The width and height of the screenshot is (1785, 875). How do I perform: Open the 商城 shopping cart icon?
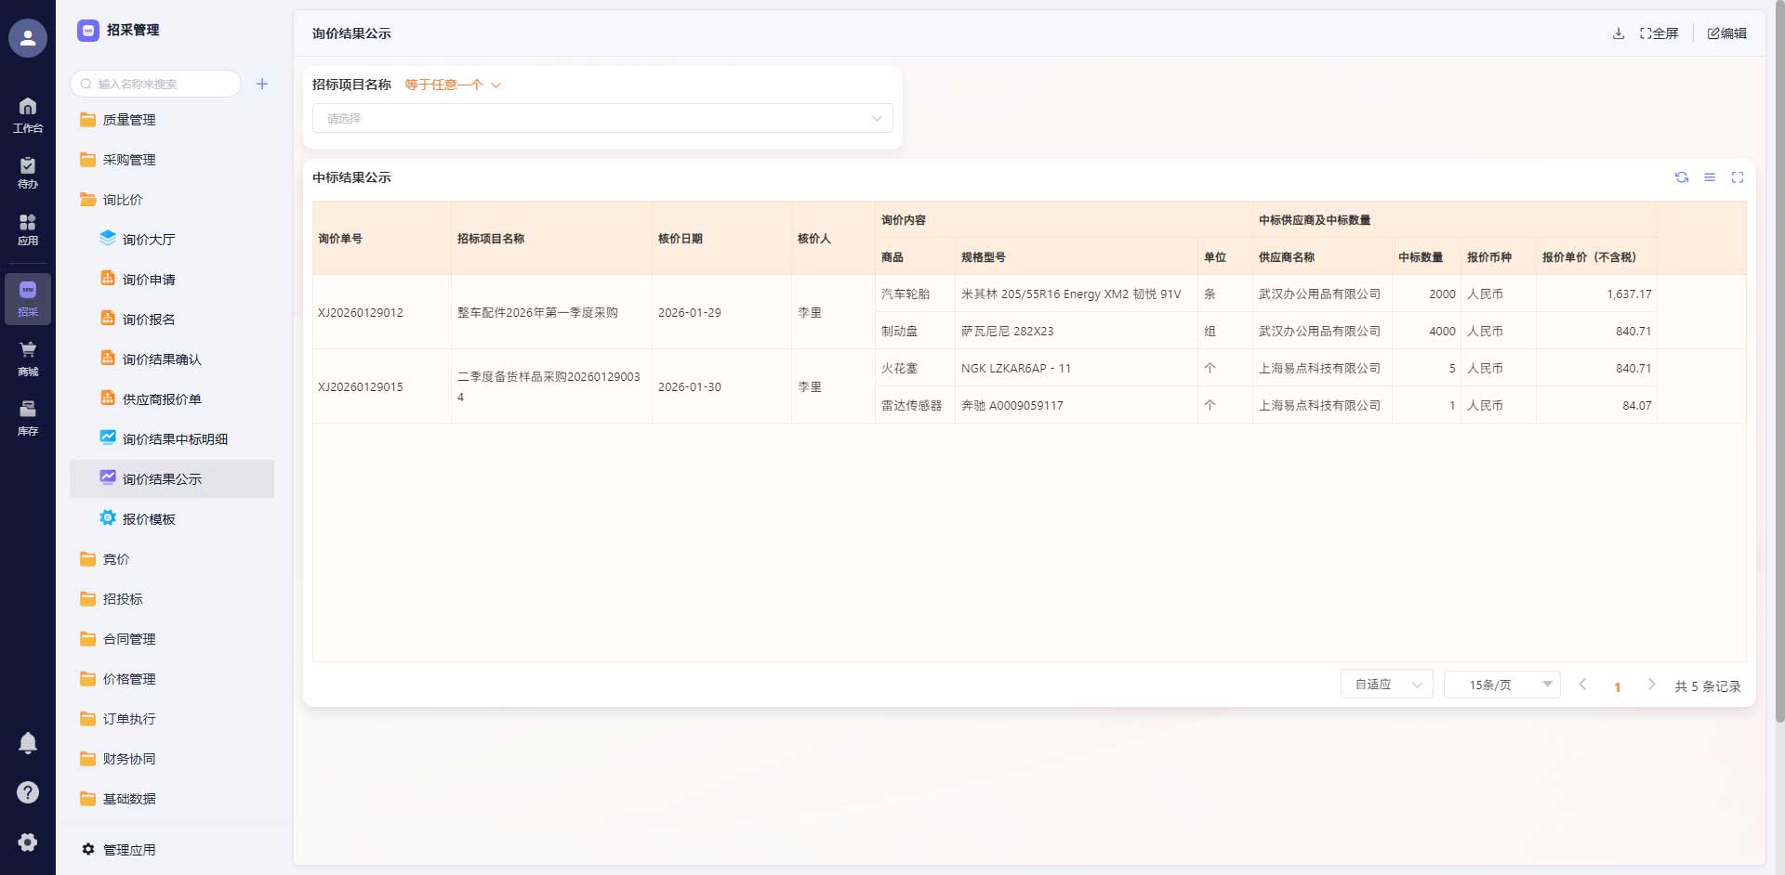(28, 359)
